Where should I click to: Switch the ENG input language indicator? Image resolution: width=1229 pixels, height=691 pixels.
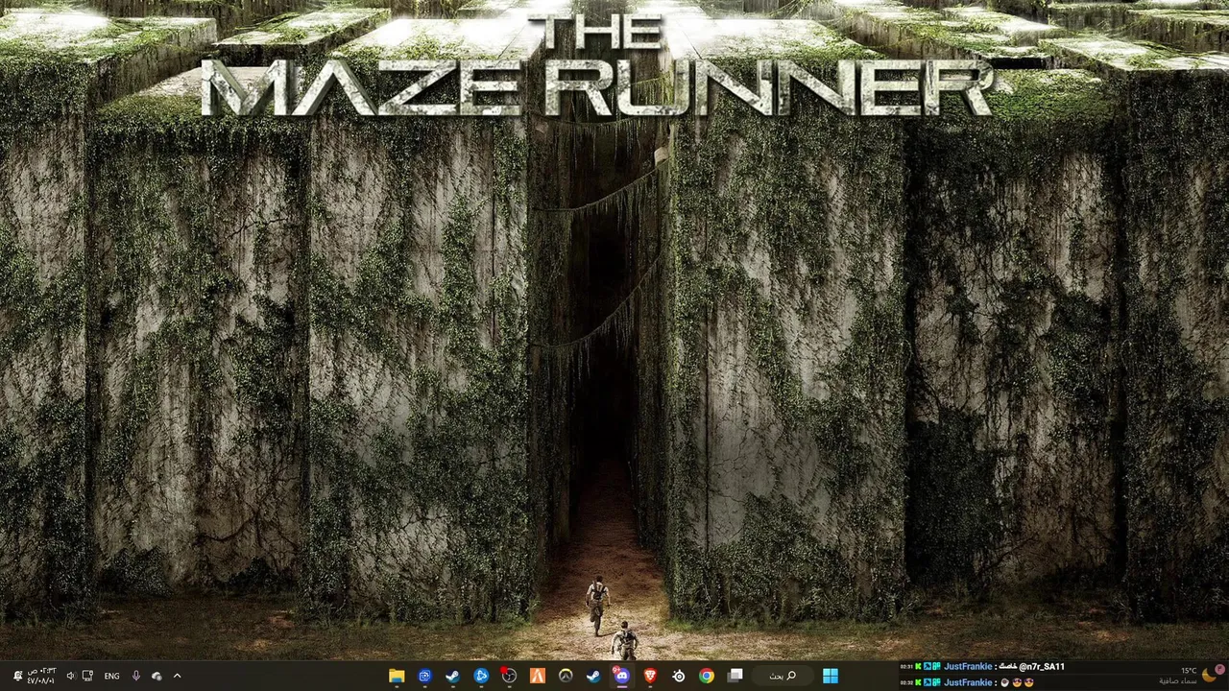111,676
